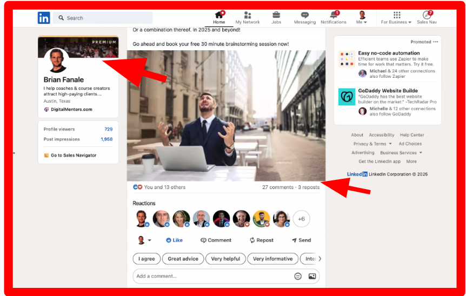Like the post
466x296 pixels.
[174, 240]
